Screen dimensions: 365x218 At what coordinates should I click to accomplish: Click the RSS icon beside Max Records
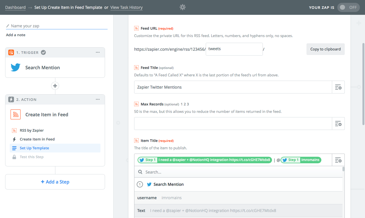coord(136,104)
